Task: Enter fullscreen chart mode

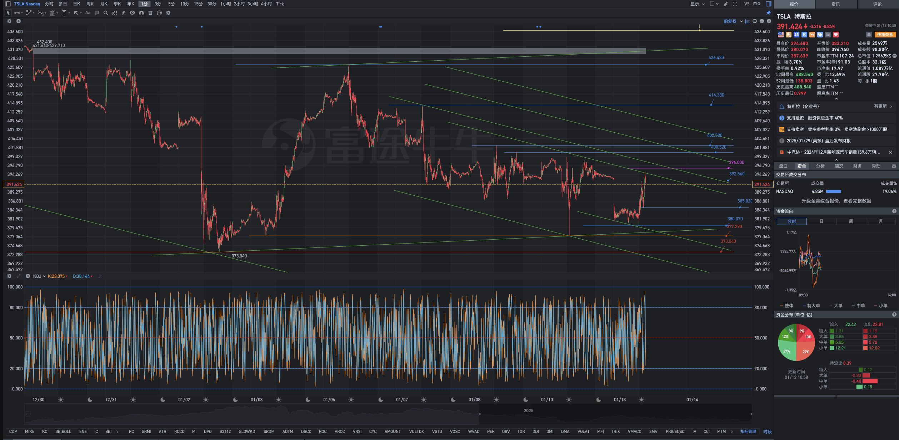Action: (x=735, y=4)
